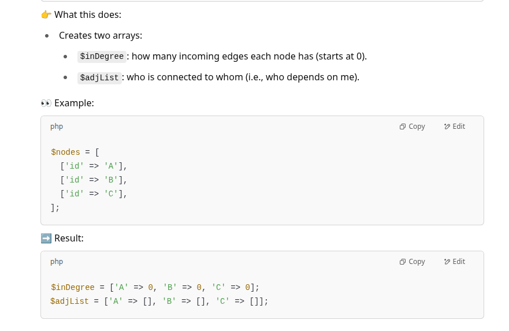This screenshot has width=509, height=331.
Task: Click the closing '];' line in the $nodes code
Action: pyautogui.click(x=55, y=208)
